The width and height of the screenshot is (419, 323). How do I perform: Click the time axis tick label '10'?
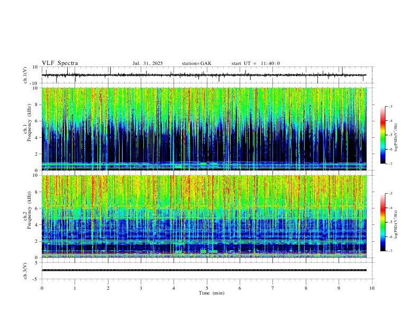pos(372,288)
